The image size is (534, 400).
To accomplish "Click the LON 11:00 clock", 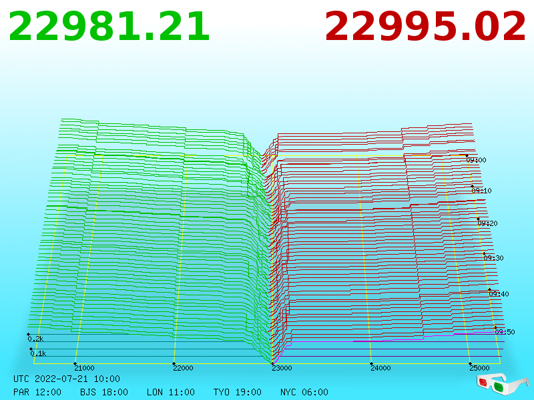I will click(x=171, y=392).
